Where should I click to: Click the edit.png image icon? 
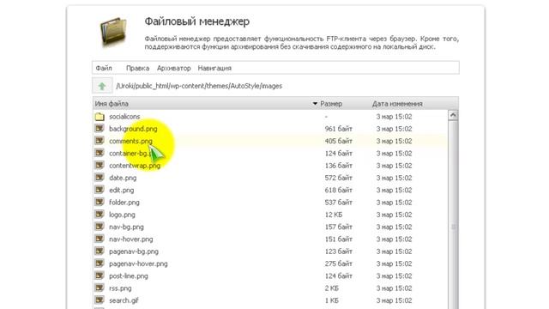click(x=100, y=190)
